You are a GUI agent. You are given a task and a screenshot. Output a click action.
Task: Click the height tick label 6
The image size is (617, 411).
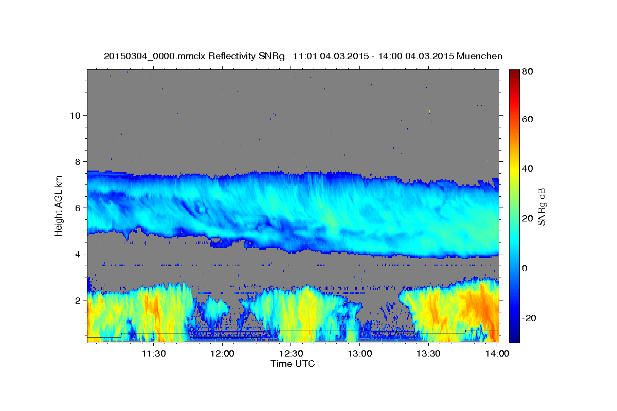78,208
